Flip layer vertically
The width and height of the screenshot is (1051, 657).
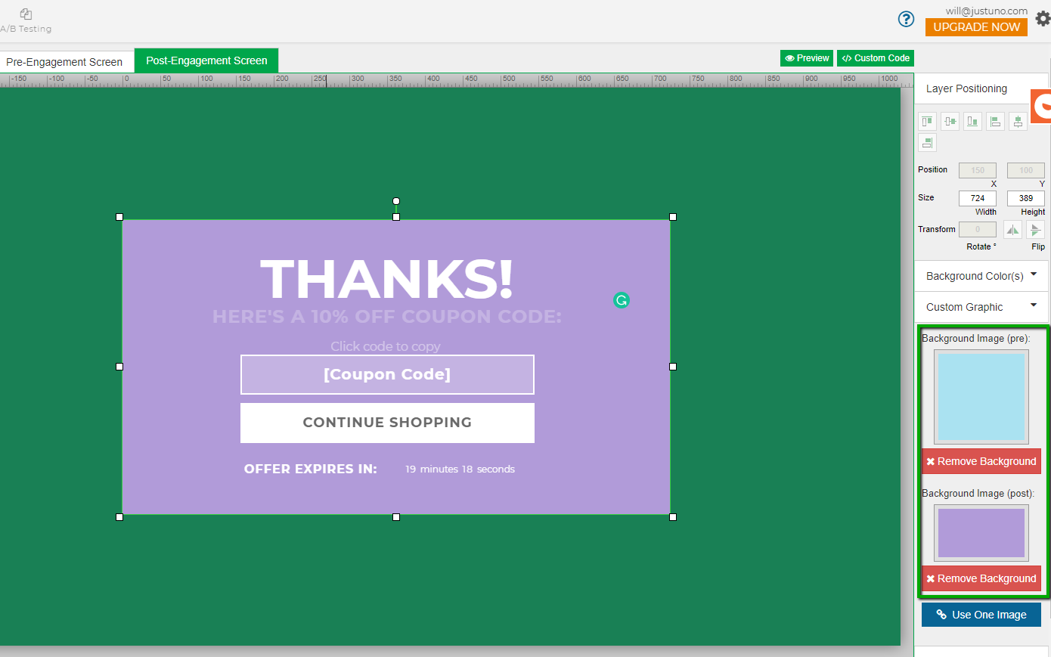(x=1035, y=230)
